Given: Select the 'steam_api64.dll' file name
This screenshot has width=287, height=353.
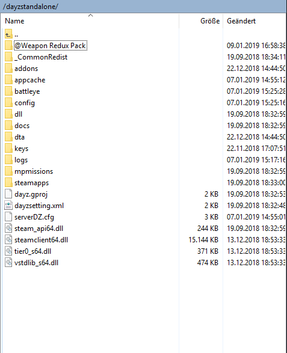Looking at the screenshot, I should (x=39, y=229).
